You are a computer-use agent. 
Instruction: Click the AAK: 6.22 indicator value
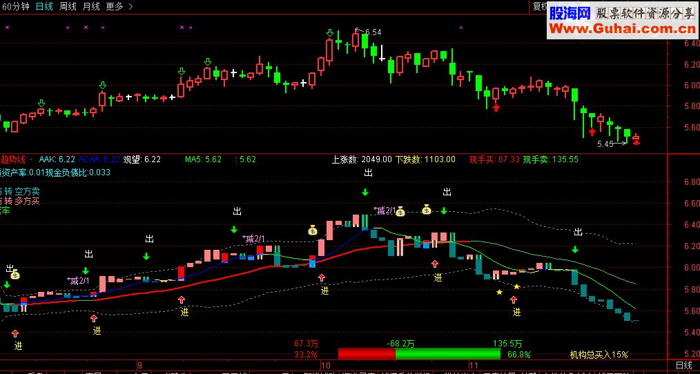(x=57, y=159)
